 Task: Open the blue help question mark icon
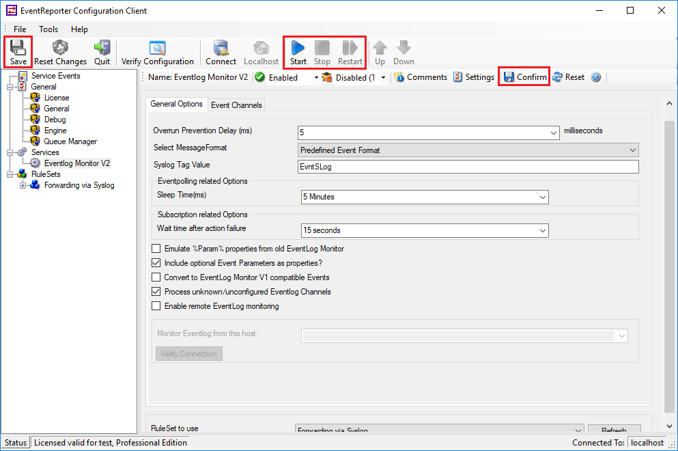[x=596, y=77]
